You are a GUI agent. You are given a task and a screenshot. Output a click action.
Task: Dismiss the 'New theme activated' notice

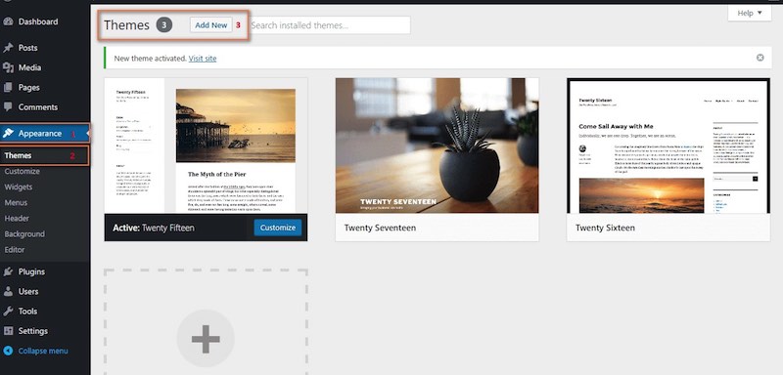pos(760,58)
